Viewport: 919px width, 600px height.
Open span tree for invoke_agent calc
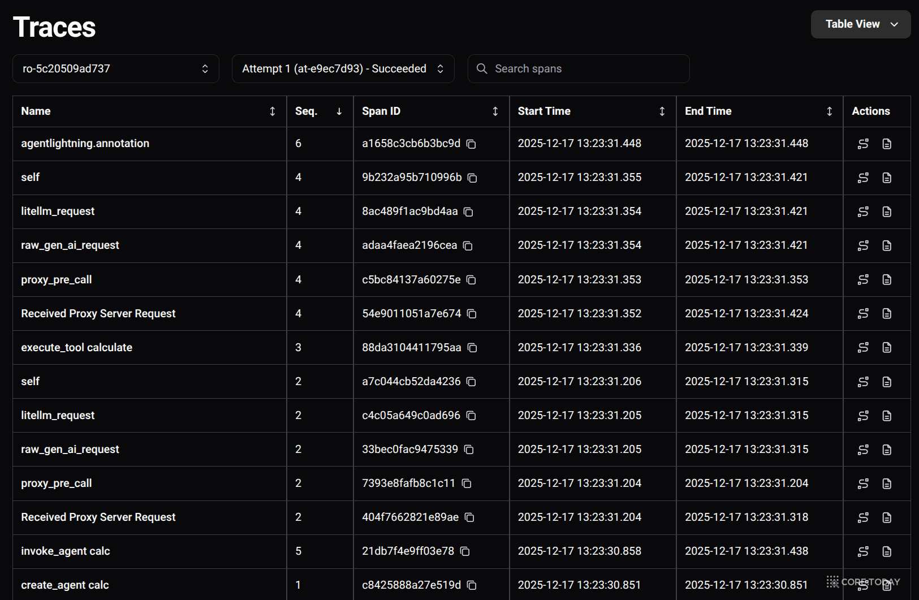[862, 551]
